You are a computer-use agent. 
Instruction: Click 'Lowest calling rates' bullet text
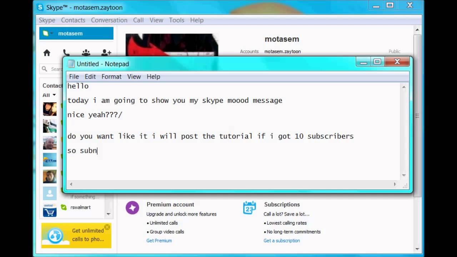(x=287, y=223)
